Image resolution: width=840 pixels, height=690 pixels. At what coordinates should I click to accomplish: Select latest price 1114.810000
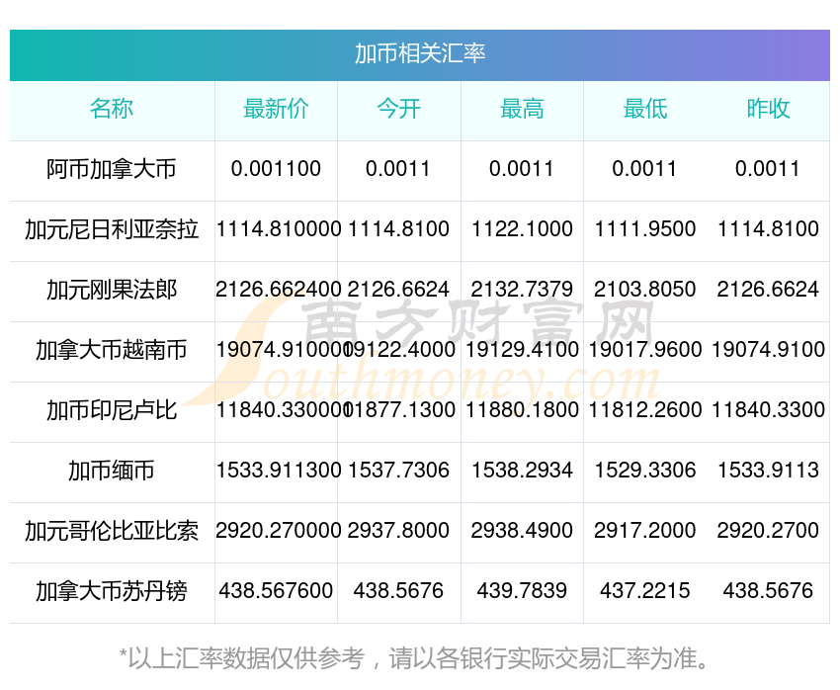(x=278, y=229)
